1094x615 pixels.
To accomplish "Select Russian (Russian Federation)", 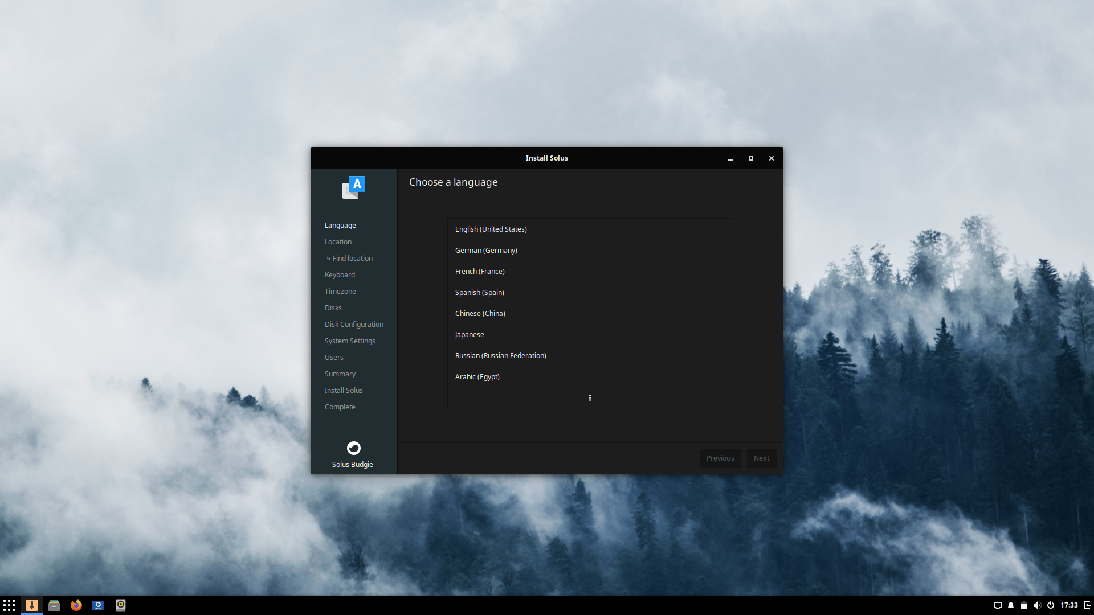I will click(590, 356).
